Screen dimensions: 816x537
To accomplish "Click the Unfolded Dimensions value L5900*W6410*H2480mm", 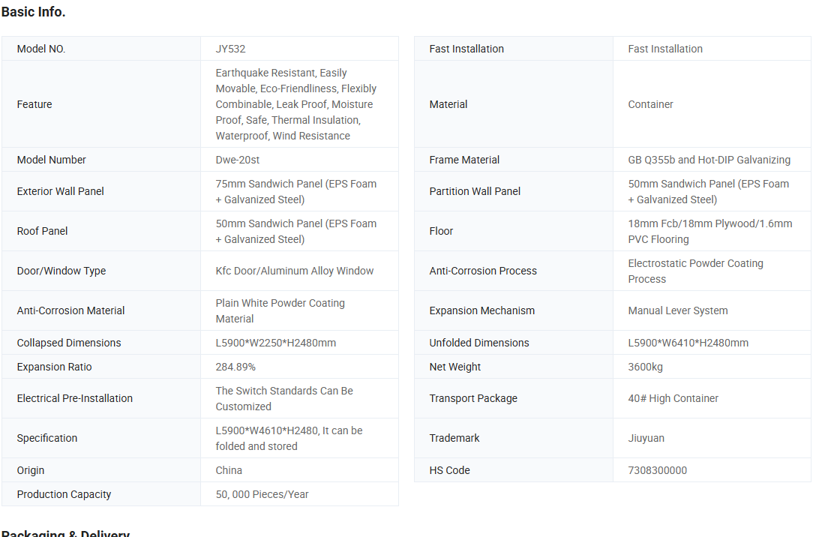I will (688, 343).
